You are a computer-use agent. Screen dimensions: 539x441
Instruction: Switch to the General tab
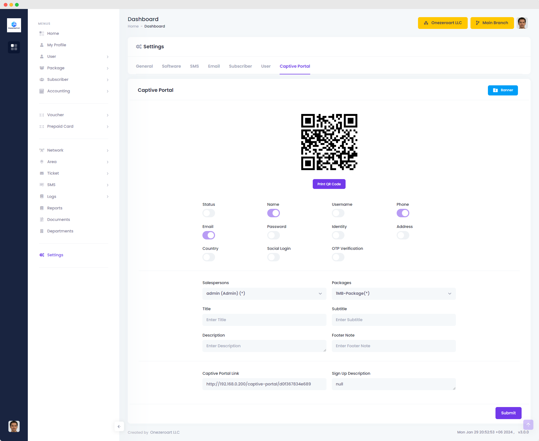pyautogui.click(x=144, y=66)
